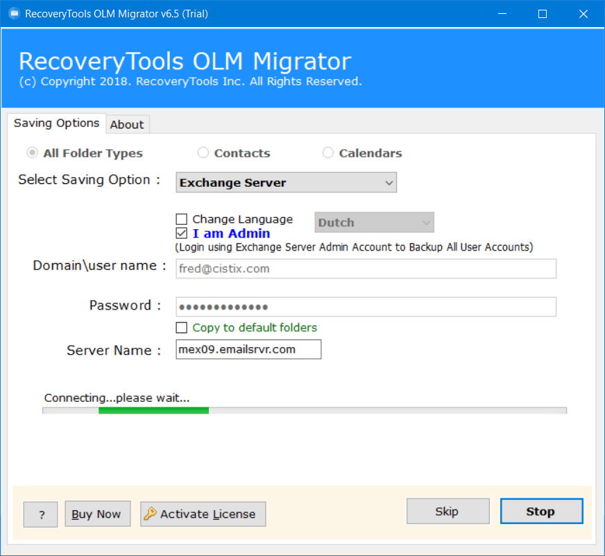Click the Buy Now button
Screen dimensions: 605x556
point(98,514)
